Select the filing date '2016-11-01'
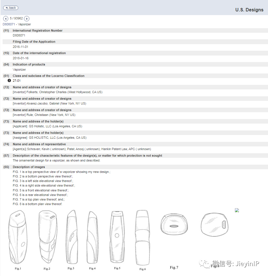Image resolution: width=268 pixels, height=276 pixels. coord(21,47)
